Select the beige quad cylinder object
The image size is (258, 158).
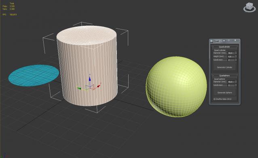[x=87, y=66]
